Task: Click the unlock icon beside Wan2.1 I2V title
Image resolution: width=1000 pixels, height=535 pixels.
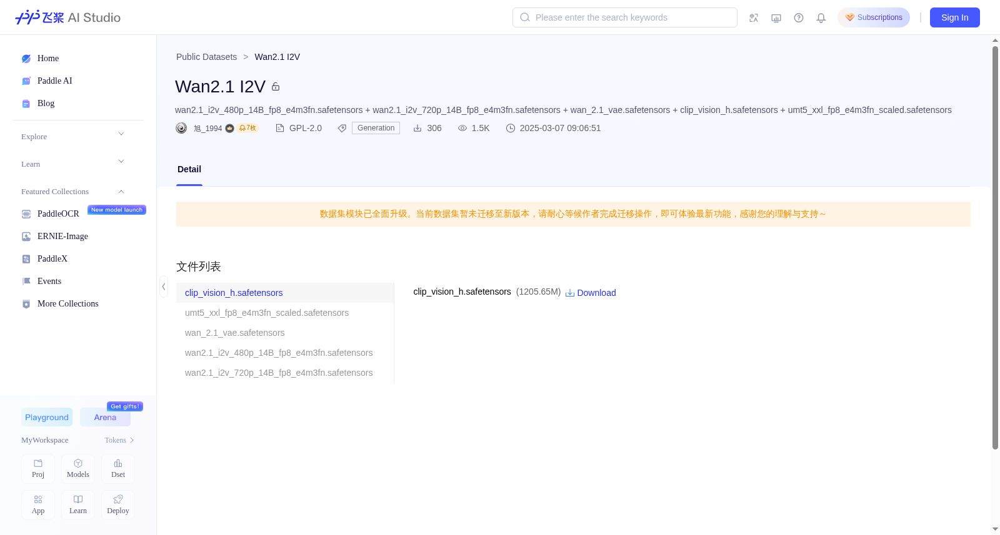Action: tap(276, 87)
